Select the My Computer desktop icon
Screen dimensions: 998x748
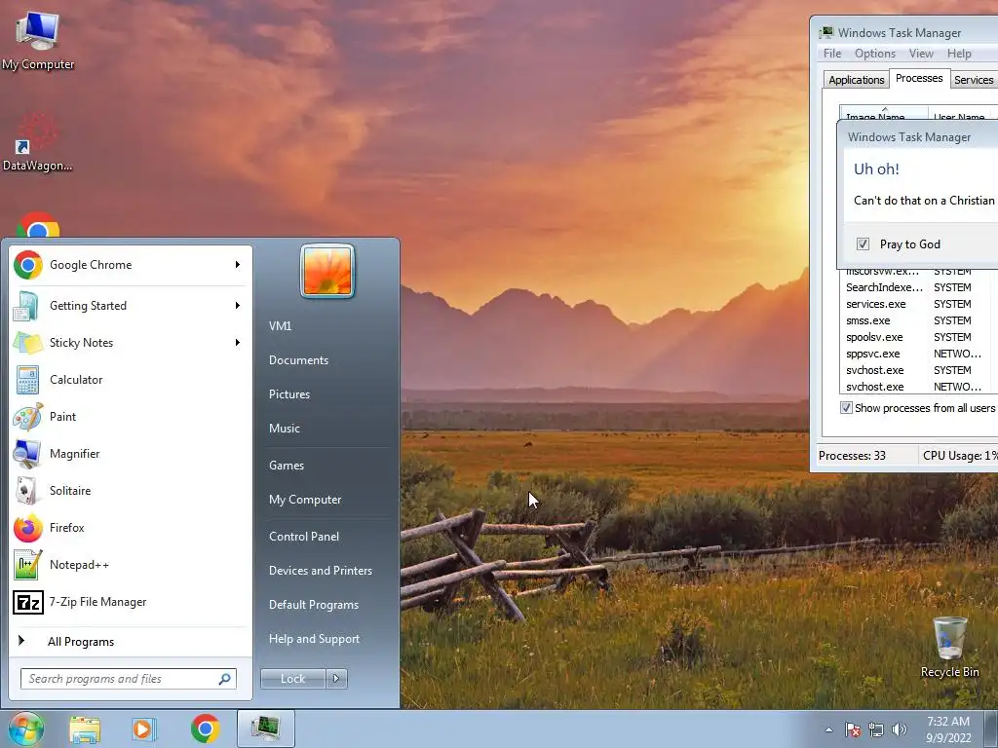[38, 39]
